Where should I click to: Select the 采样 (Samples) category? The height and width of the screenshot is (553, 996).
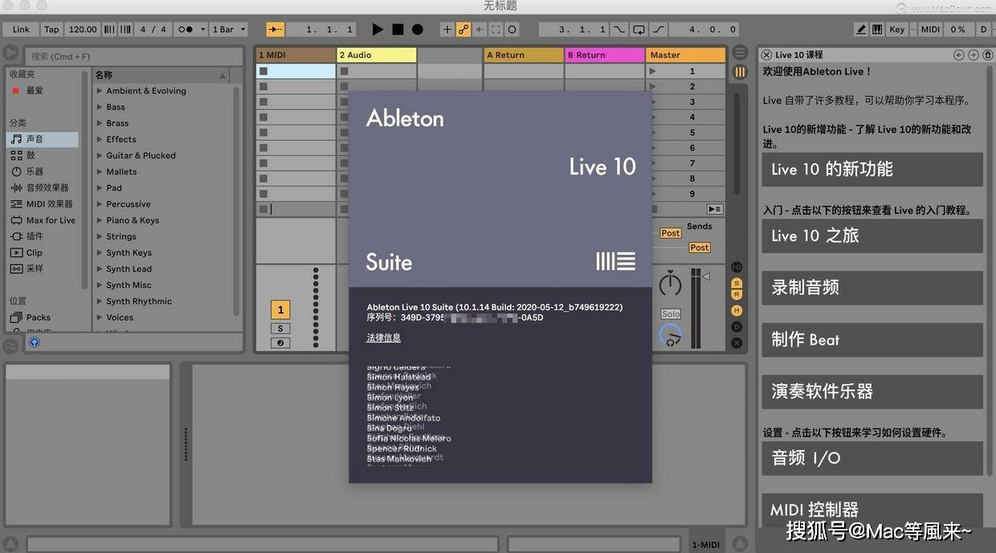[43, 268]
